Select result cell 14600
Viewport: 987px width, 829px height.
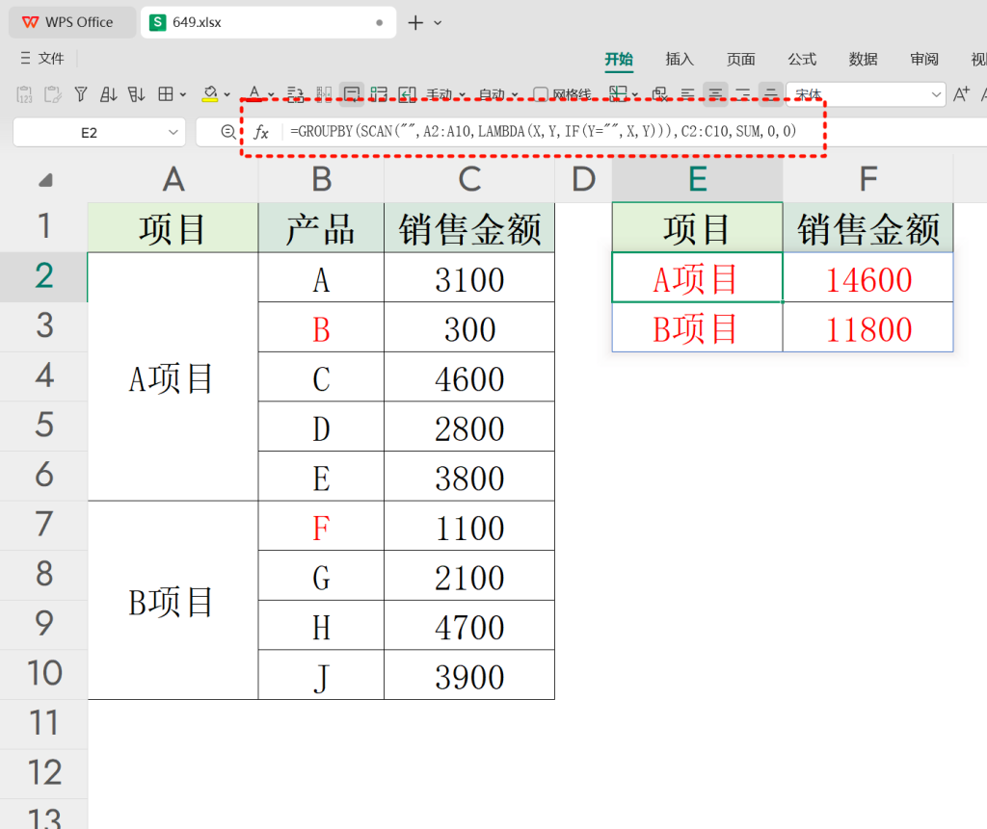(868, 277)
